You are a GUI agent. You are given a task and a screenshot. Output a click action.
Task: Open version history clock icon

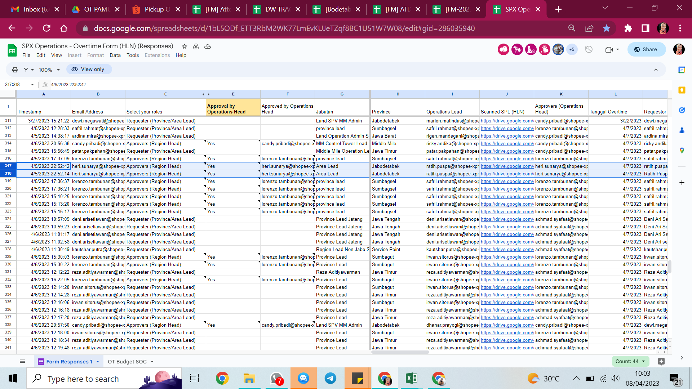click(x=589, y=49)
